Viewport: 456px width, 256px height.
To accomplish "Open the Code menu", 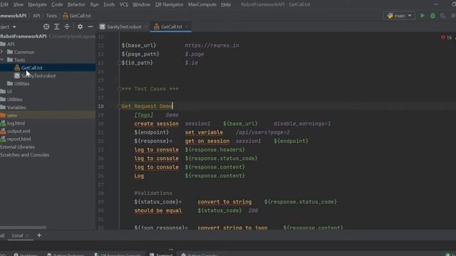I will pyautogui.click(x=57, y=4).
